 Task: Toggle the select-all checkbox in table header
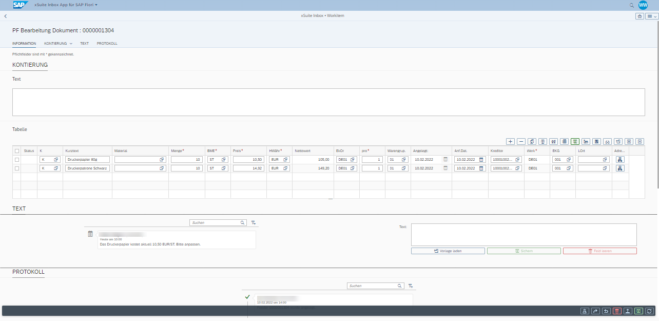tap(17, 151)
